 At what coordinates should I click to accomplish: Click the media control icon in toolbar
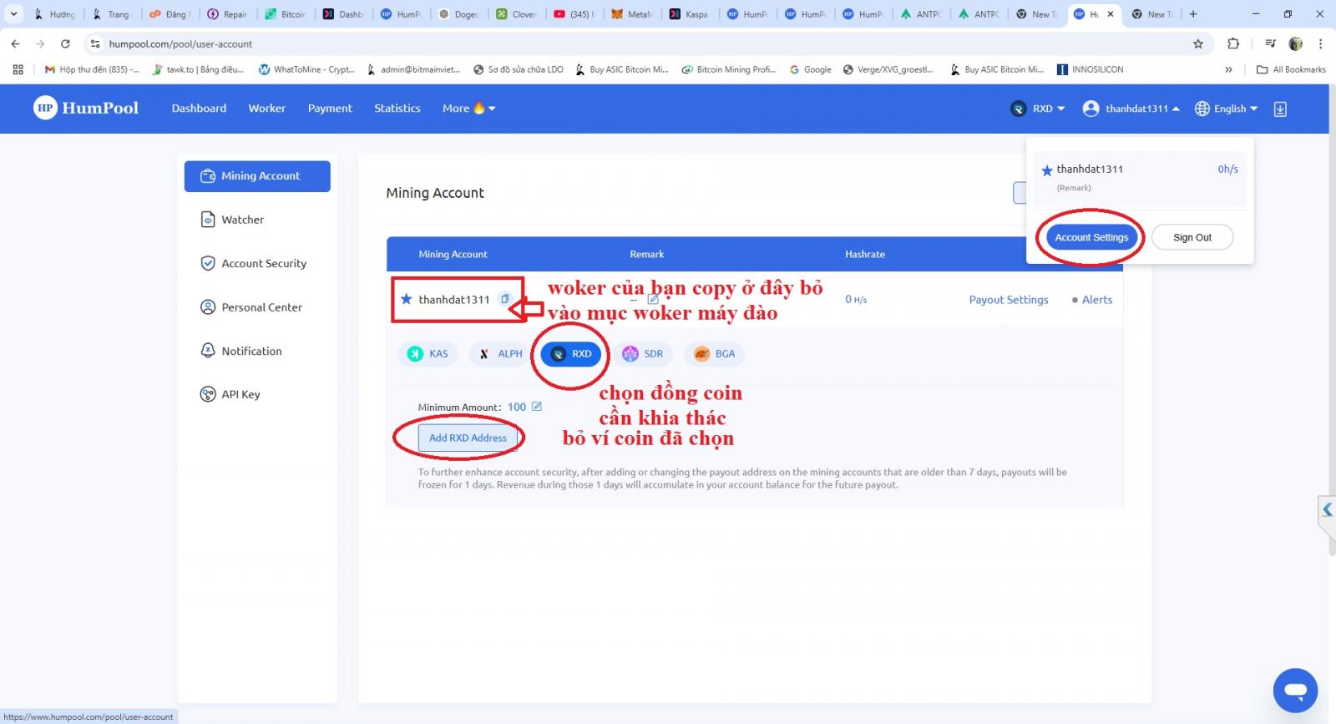tap(1270, 43)
